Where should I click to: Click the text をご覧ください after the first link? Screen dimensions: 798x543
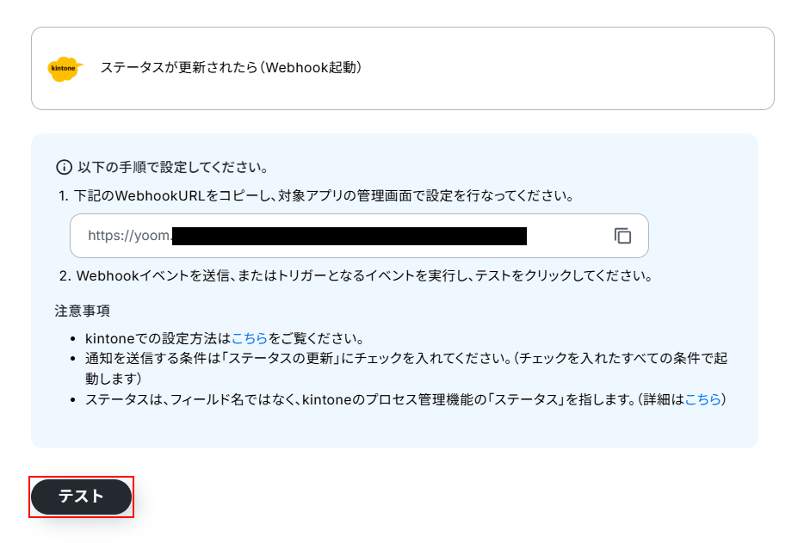(316, 338)
